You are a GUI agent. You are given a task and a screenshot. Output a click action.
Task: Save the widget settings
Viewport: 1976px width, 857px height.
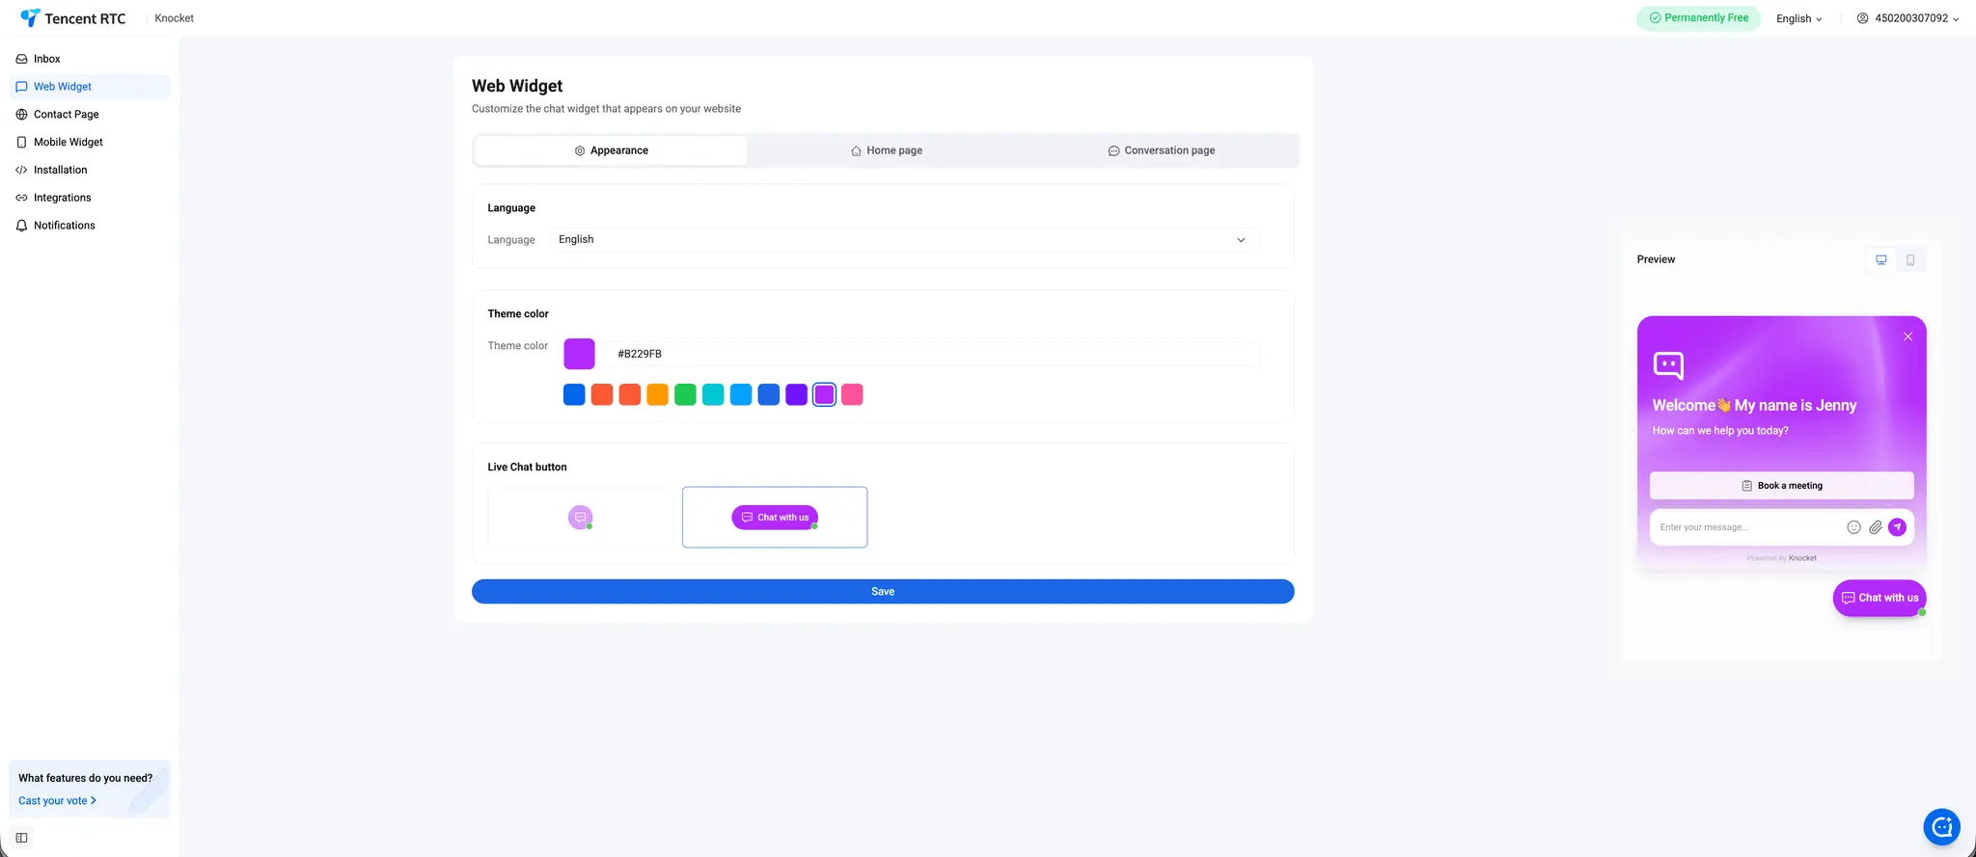[x=883, y=592]
